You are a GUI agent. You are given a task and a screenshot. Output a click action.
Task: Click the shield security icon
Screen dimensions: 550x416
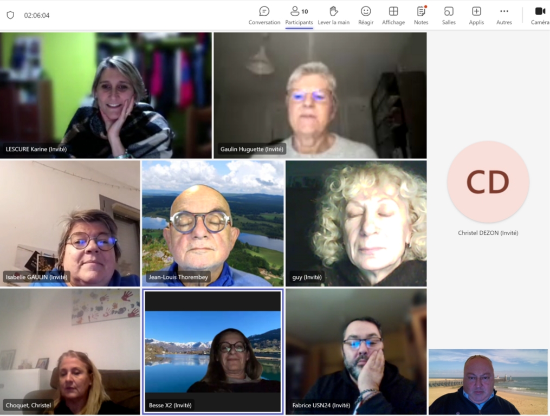[10, 15]
